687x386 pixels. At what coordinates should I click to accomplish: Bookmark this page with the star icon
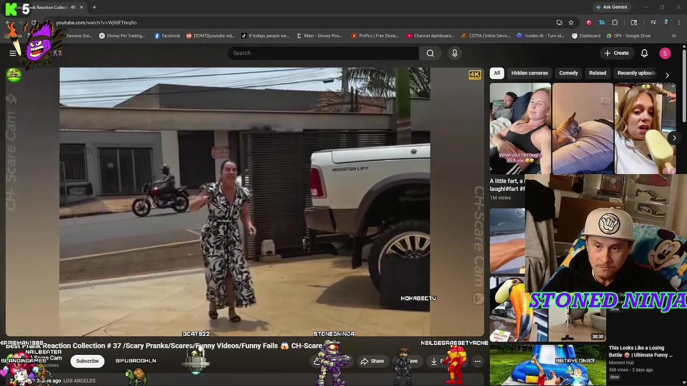[571, 23]
